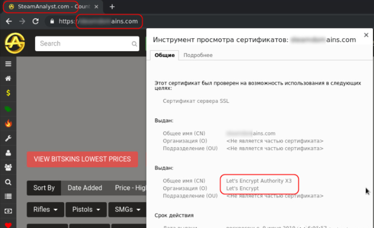Close the SteamAnalyst.com browser tab
The image size is (374, 228).
tap(96, 7)
